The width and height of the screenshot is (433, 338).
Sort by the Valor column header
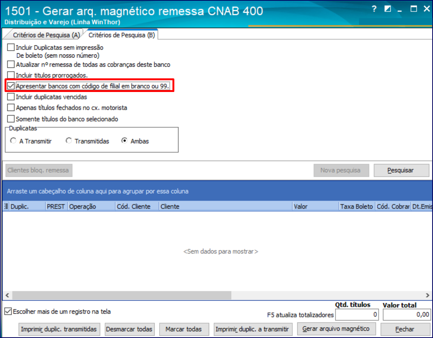316,206
